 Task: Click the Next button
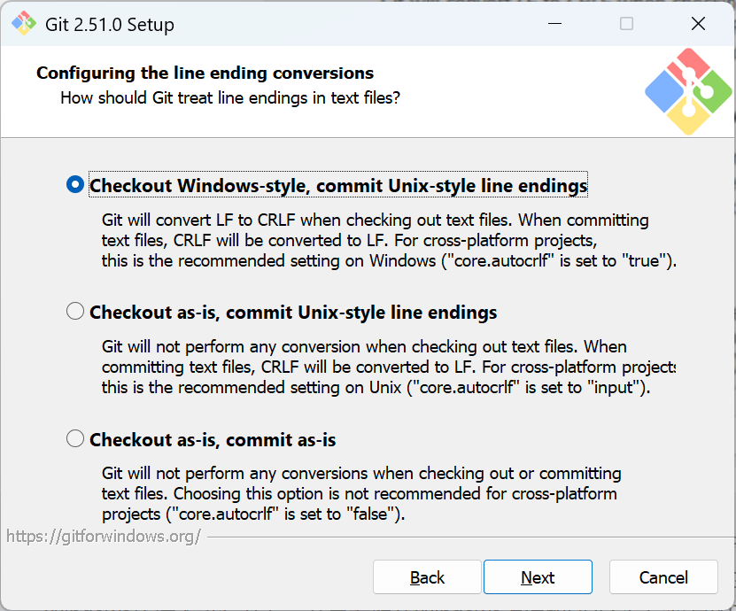tap(538, 576)
